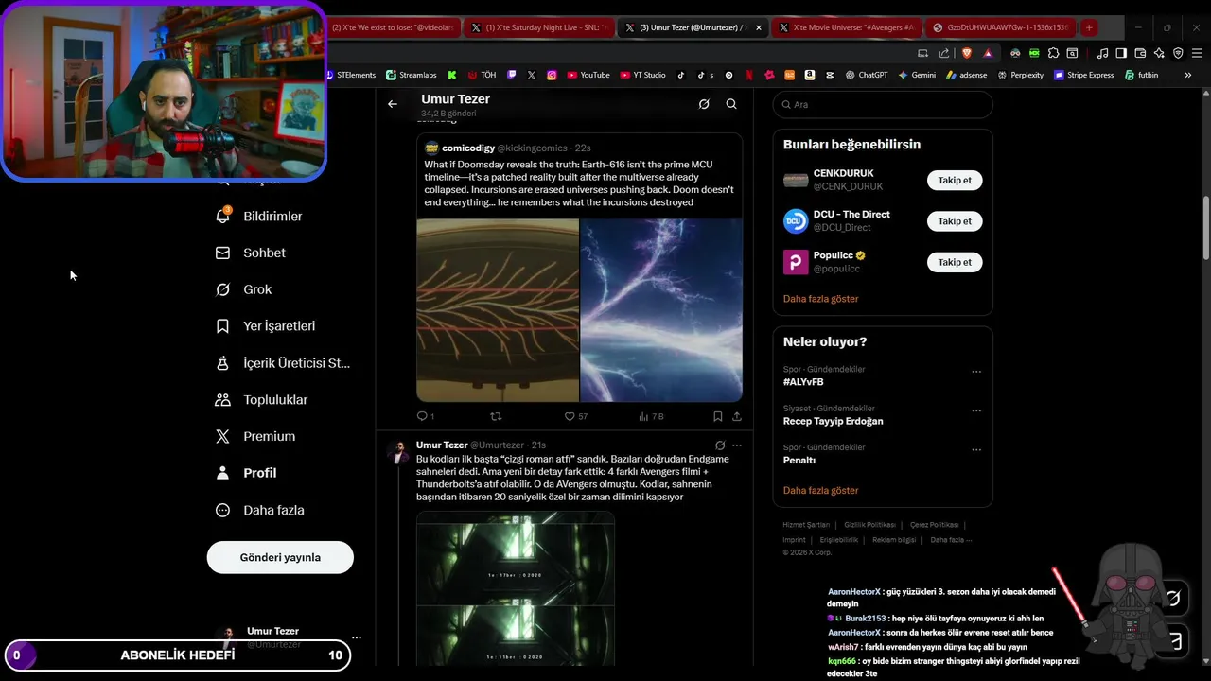Go to Profil in the sidebar
The width and height of the screenshot is (1211, 681).
[x=246, y=473]
